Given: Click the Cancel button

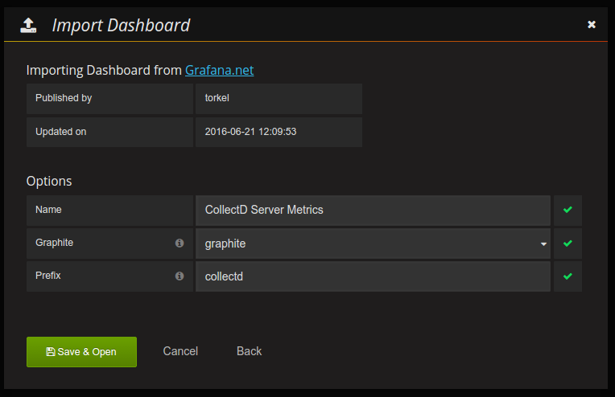Looking at the screenshot, I should click(180, 351).
